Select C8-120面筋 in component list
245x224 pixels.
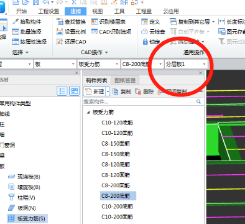(x=116, y=175)
